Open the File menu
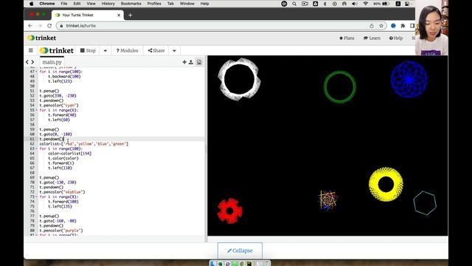 [64, 4]
